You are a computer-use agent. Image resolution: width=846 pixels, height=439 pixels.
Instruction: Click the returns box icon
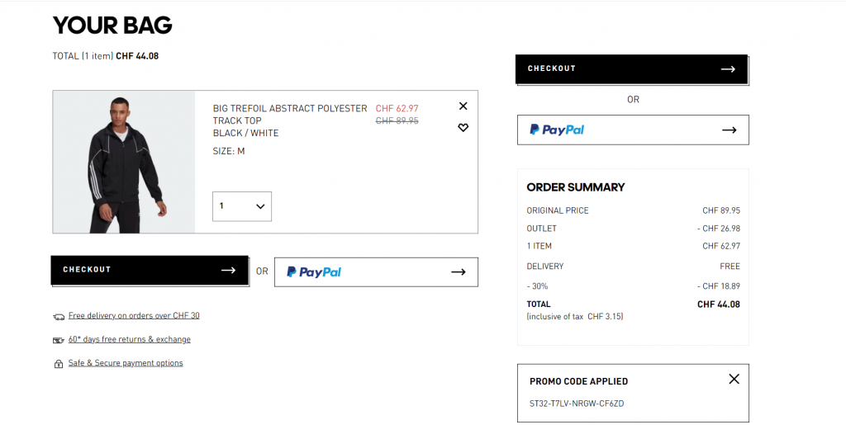[x=59, y=340]
